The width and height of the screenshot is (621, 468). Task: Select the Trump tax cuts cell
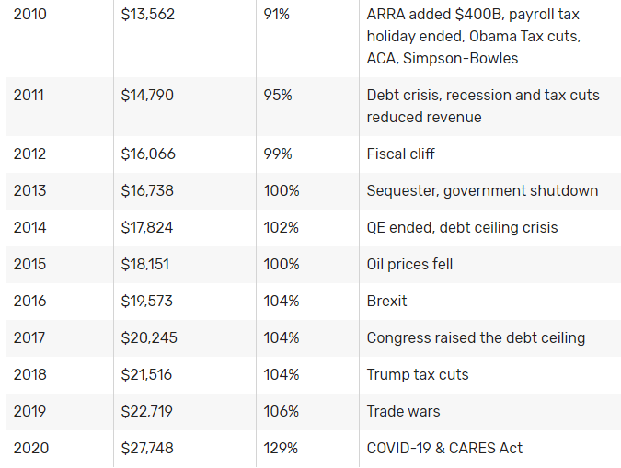pyautogui.click(x=418, y=375)
